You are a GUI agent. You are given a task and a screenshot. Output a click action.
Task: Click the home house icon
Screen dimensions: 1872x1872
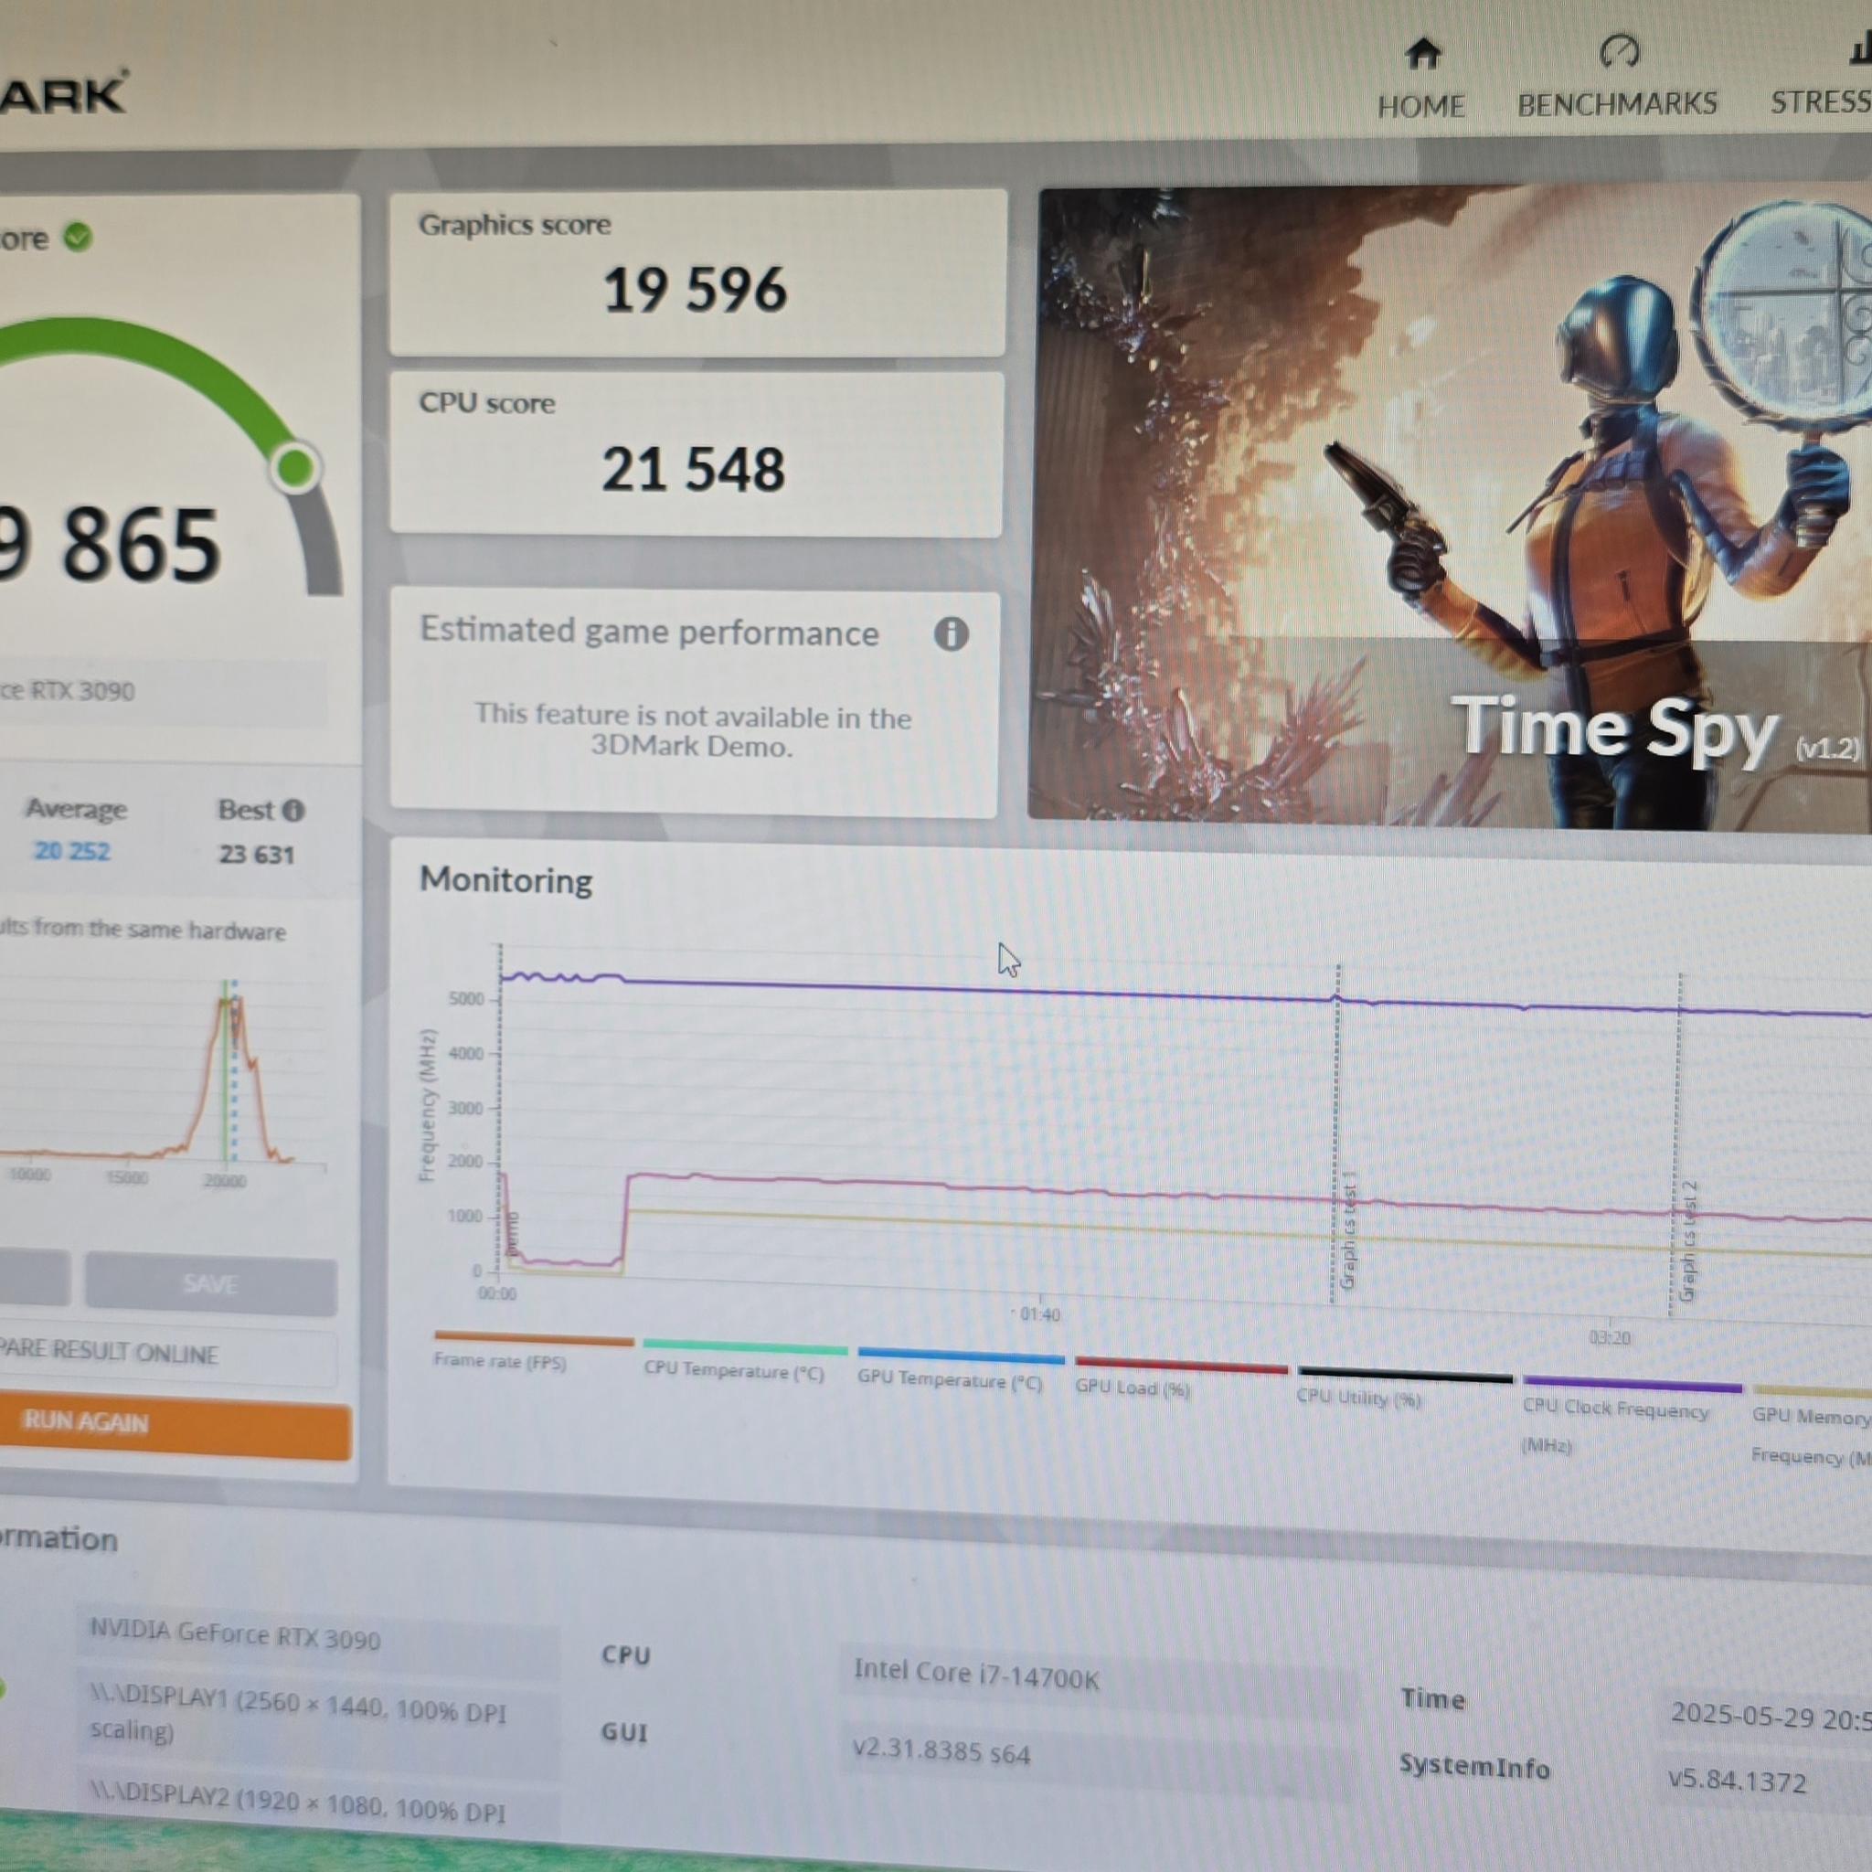[x=1422, y=54]
